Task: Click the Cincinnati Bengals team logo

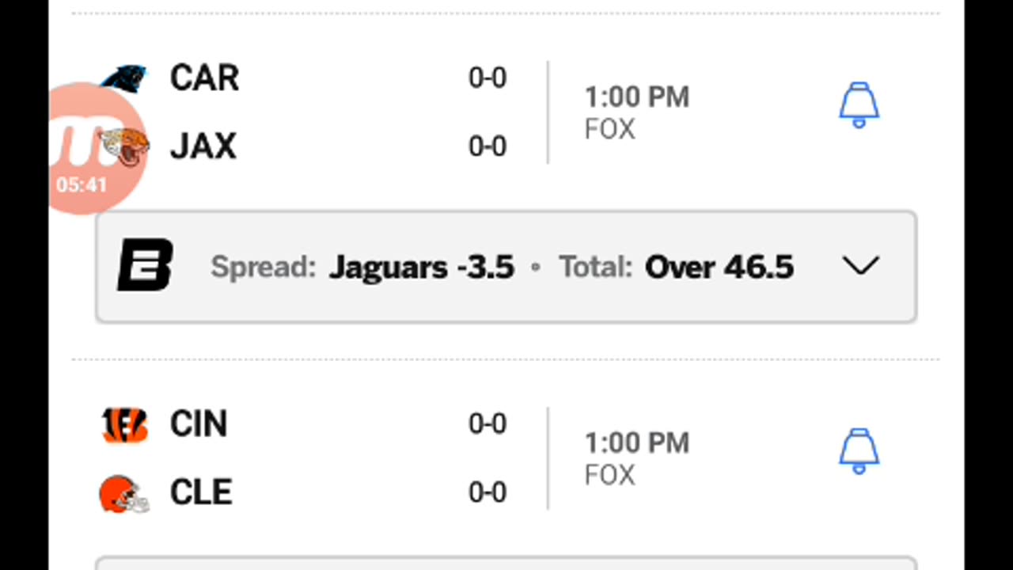Action: coord(125,425)
